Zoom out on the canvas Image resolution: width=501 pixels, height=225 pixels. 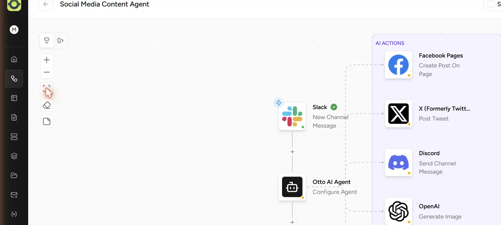click(47, 72)
